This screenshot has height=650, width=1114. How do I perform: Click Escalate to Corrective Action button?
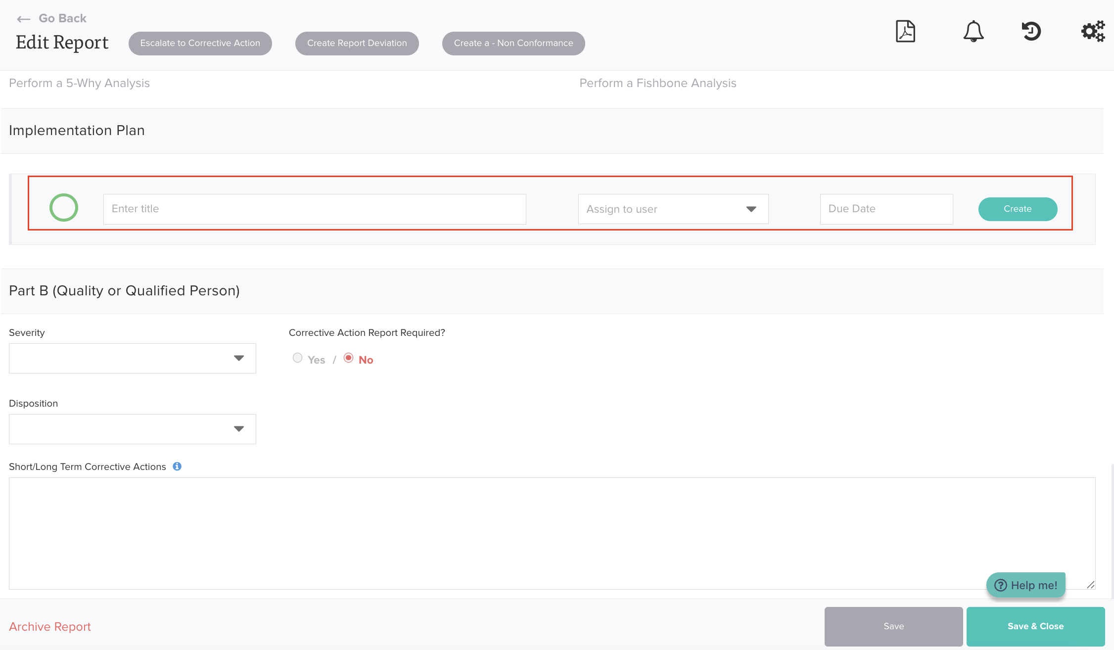point(200,44)
